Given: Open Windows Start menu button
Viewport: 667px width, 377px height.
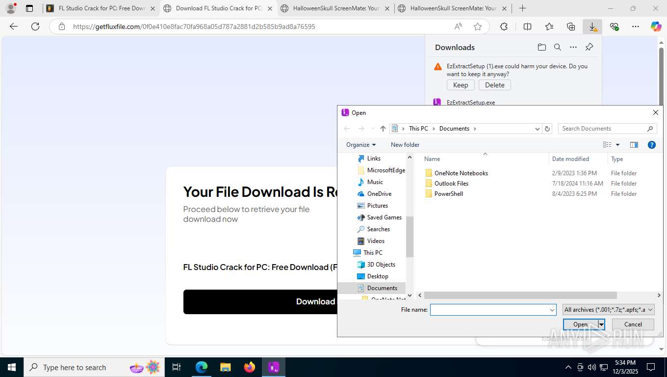Looking at the screenshot, I should [11, 367].
